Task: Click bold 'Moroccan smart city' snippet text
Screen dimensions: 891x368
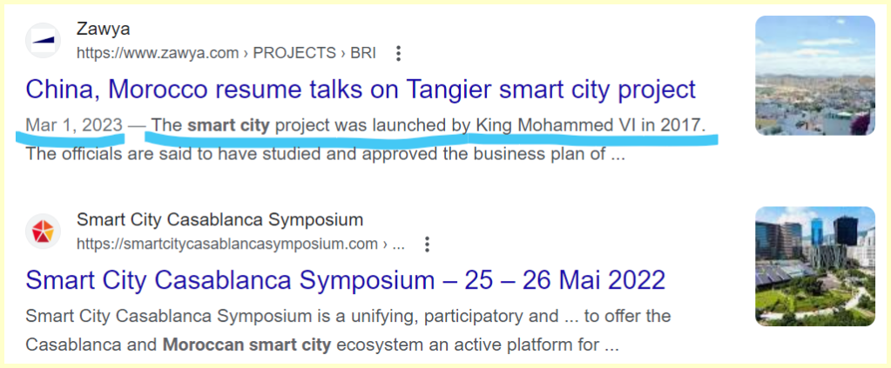Action: (246, 345)
